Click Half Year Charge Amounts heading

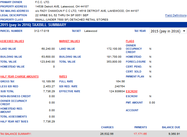pos(19,77)
